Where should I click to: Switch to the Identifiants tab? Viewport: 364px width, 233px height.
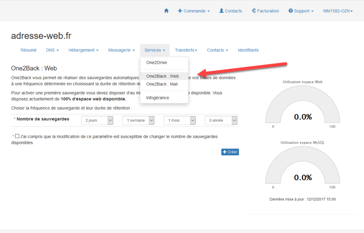[248, 50]
